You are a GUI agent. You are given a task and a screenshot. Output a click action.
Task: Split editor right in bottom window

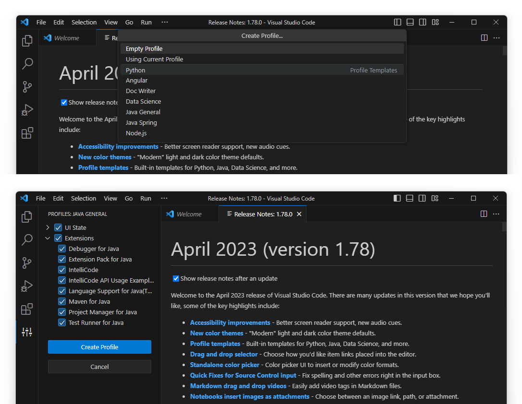click(x=484, y=214)
